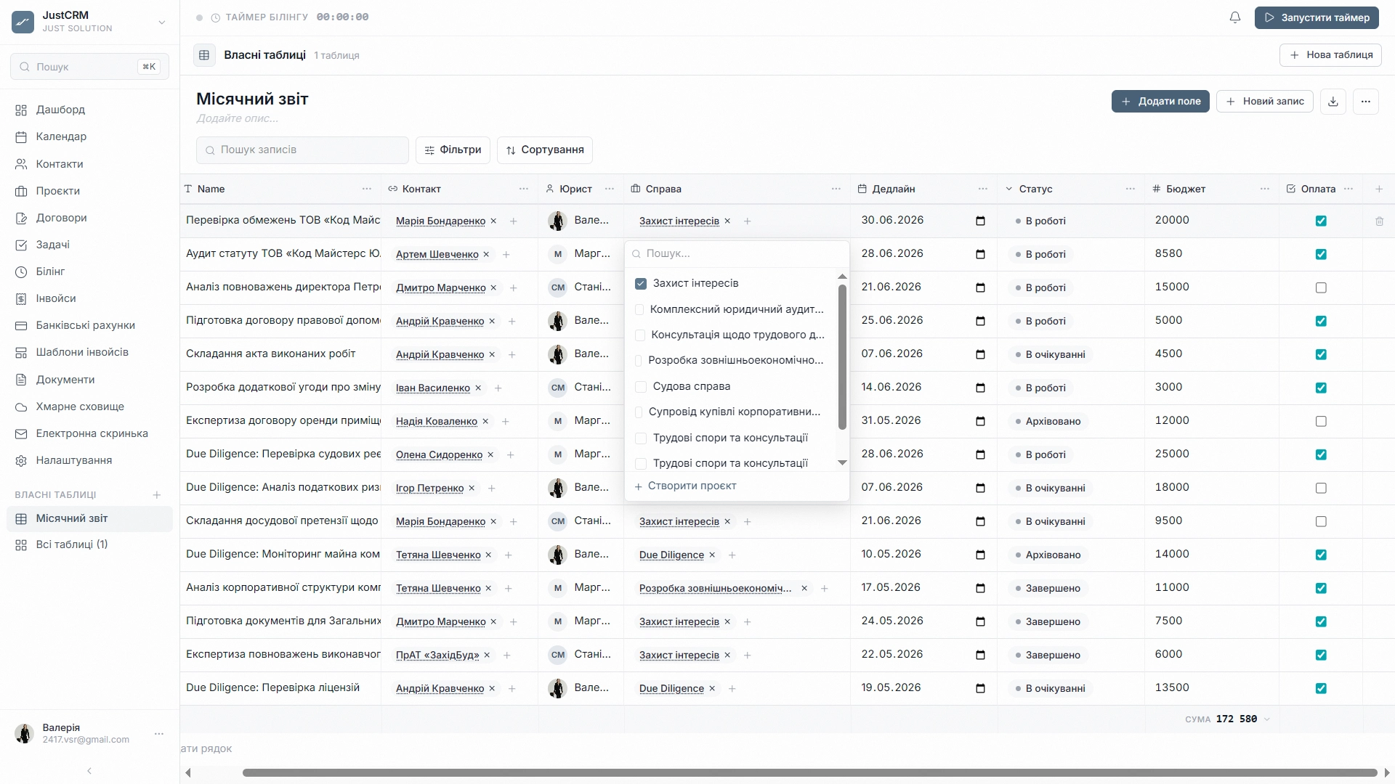Remove contact Марія Бондаренко from first row
Screen dimensions: 1395x784
click(493, 221)
